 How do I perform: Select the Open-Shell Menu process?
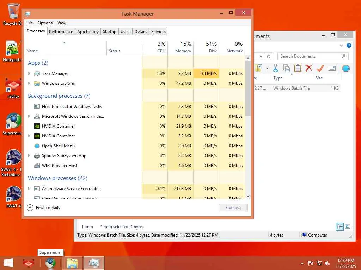(x=135, y=146)
